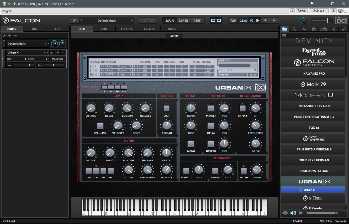The image size is (349, 224).
Task: Open the oscillators waveform tab
Action: click(304, 29)
